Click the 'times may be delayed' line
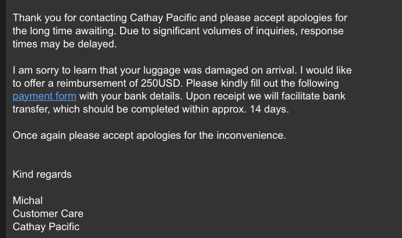The height and width of the screenshot is (238, 402). click(x=64, y=44)
